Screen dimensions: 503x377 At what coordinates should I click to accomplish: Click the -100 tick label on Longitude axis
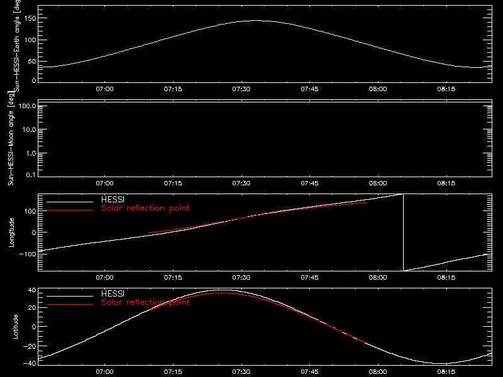click(x=28, y=254)
